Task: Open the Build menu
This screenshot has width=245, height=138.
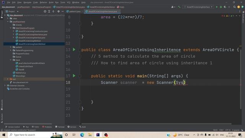Action: (51, 2)
